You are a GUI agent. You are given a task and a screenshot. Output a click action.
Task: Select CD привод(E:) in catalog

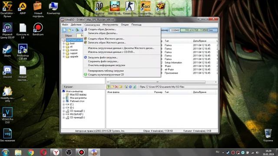(x=77, y=111)
